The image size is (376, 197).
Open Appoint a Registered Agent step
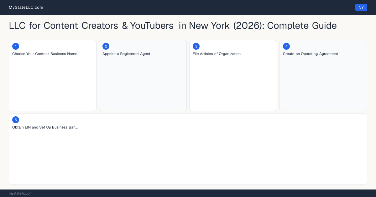tap(126, 54)
